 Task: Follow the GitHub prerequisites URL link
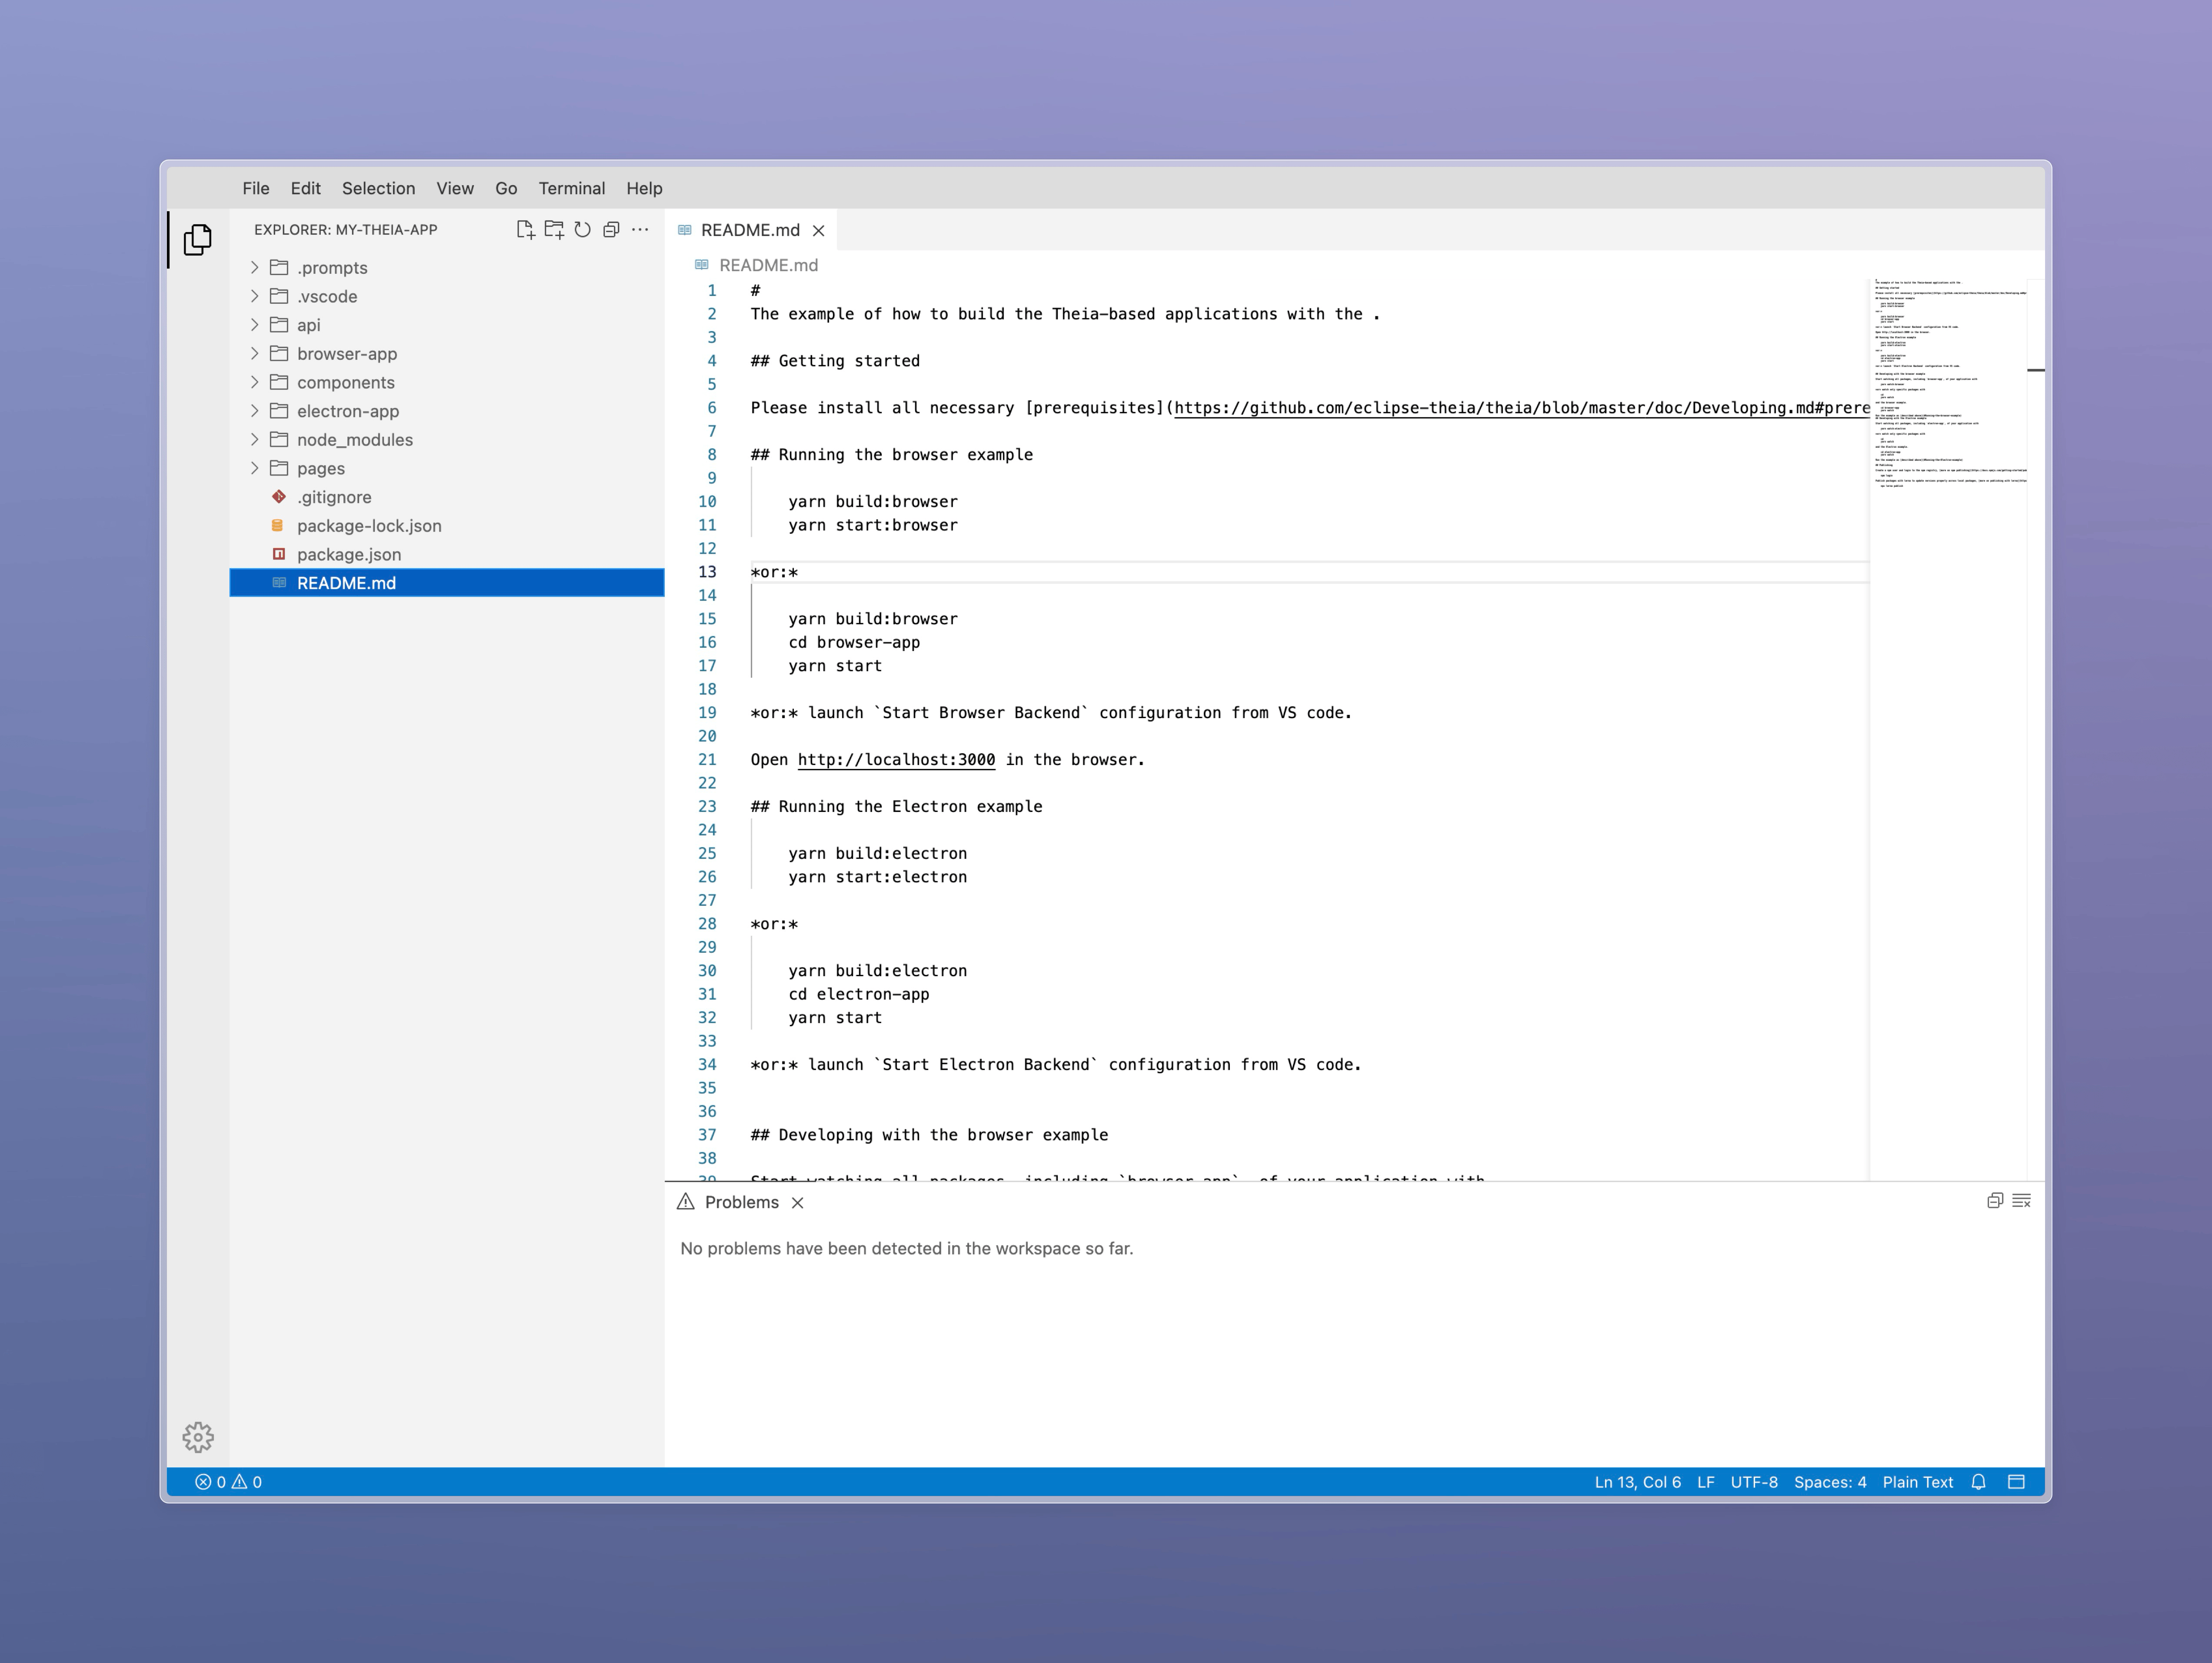[x=1521, y=408]
